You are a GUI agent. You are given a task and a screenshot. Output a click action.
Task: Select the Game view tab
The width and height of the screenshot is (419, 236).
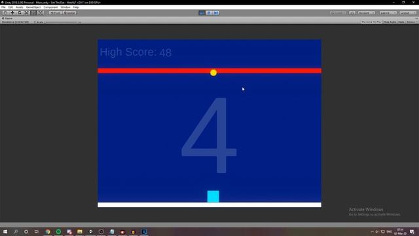[7, 18]
